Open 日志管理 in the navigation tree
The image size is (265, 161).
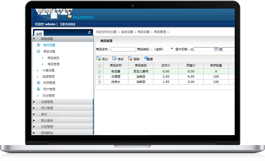(x=49, y=95)
